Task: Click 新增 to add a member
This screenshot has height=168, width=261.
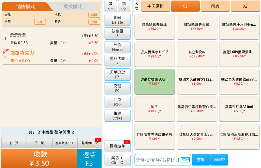Action: pyautogui.click(x=94, y=15)
